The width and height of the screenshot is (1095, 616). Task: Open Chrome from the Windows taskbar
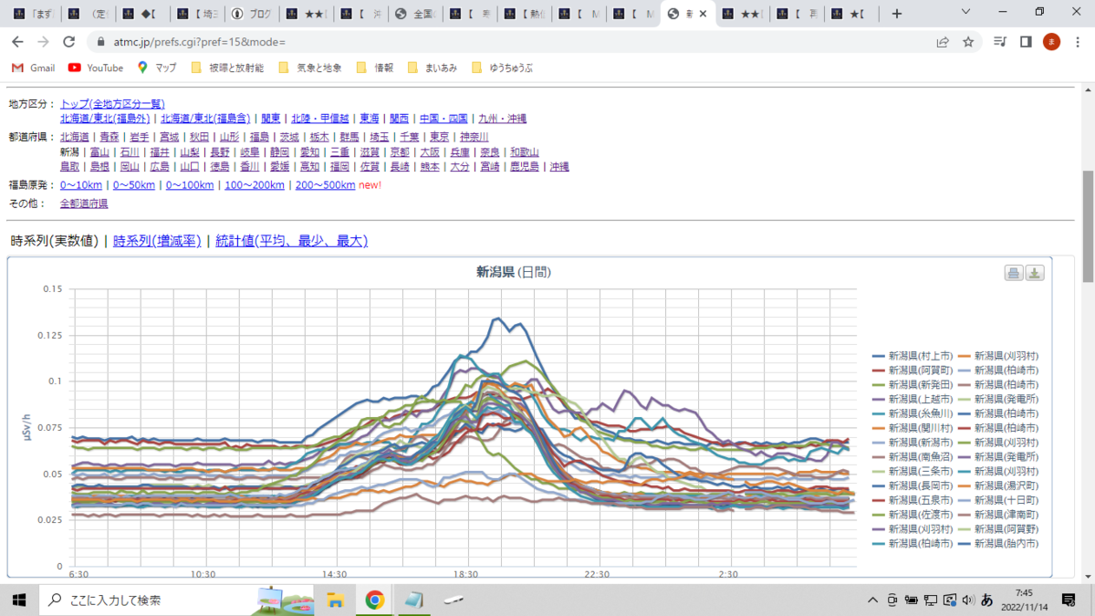[374, 600]
